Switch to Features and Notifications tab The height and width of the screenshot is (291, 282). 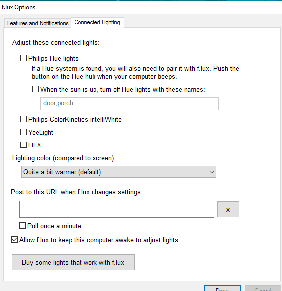click(x=38, y=23)
